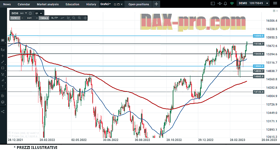Share the chart via share icon

[x=3, y=111]
